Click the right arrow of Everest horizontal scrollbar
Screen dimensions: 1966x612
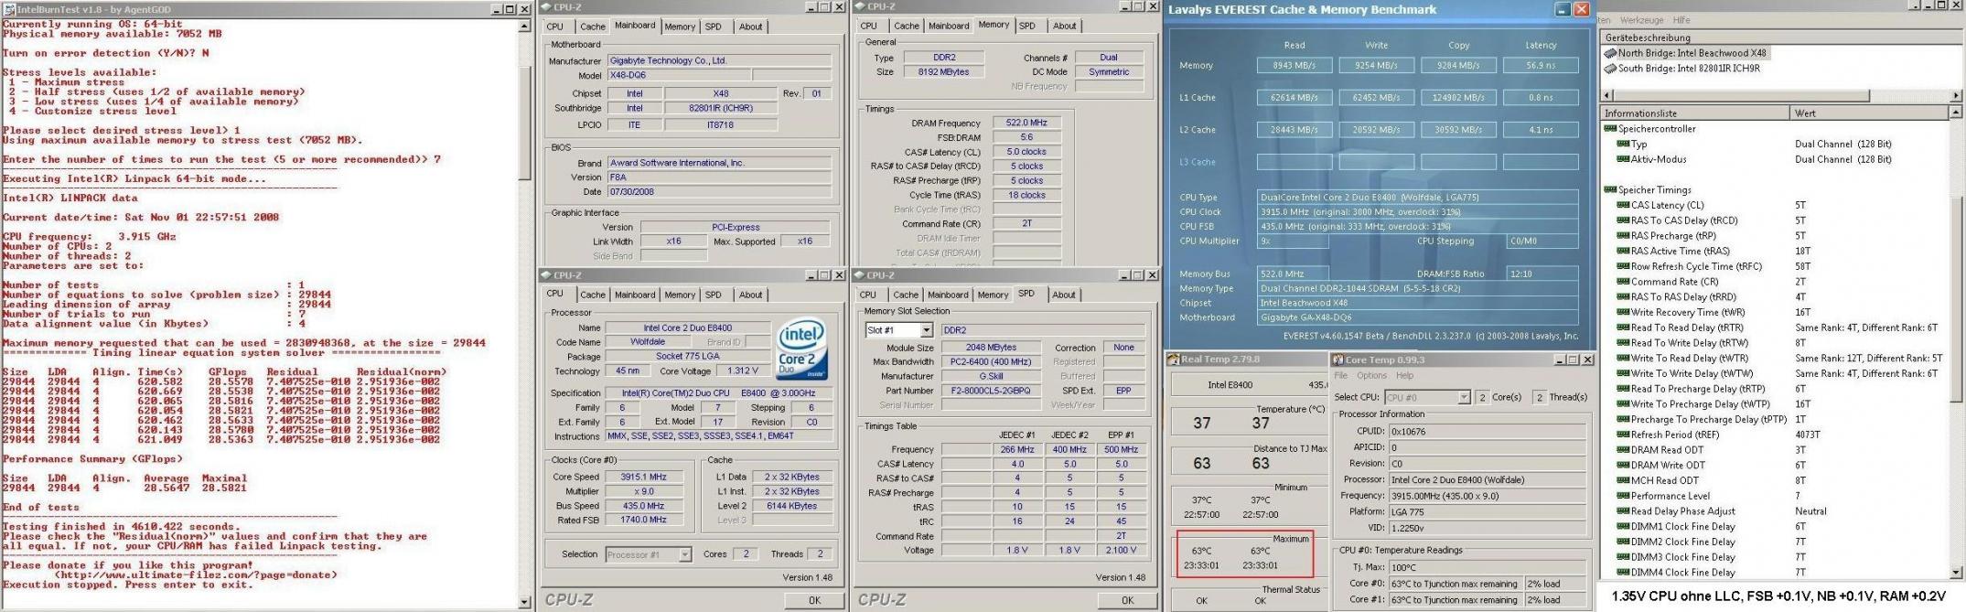click(1956, 94)
